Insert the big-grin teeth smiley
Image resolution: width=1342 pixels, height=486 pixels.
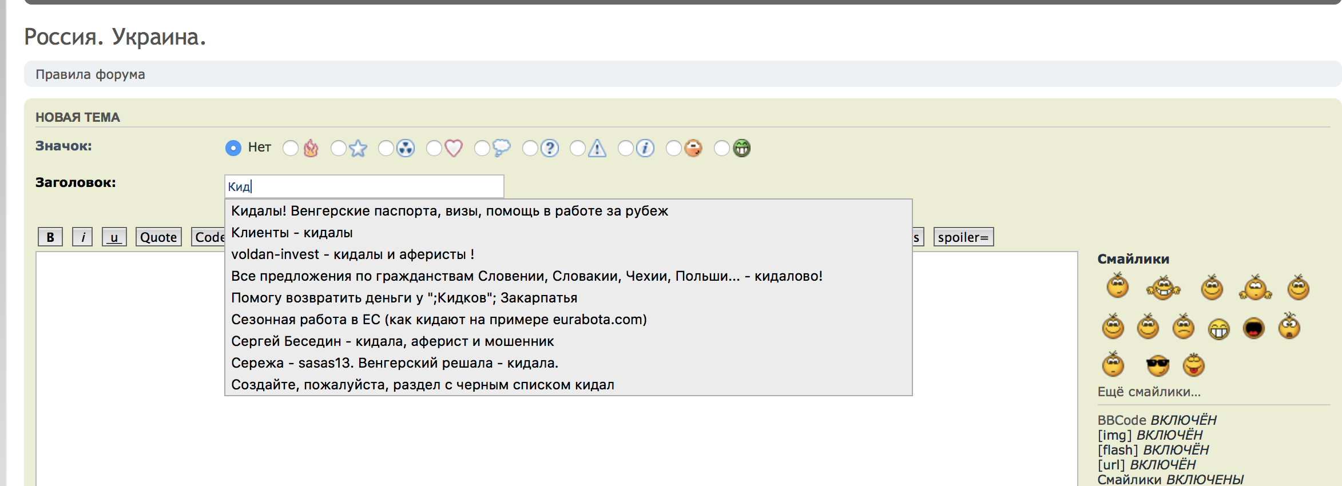tap(1218, 328)
